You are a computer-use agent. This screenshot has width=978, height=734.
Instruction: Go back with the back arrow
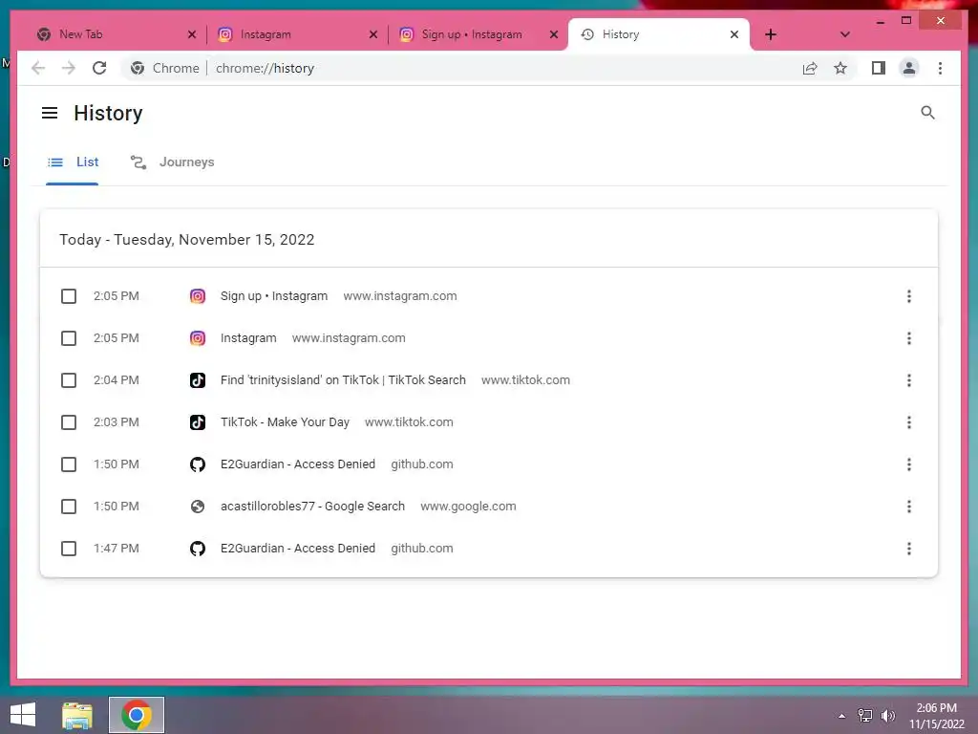coord(38,68)
